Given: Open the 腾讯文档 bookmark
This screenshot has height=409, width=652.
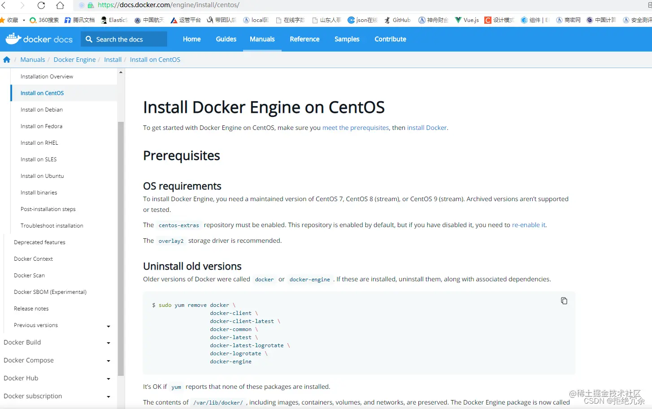Looking at the screenshot, I should tap(80, 20).
